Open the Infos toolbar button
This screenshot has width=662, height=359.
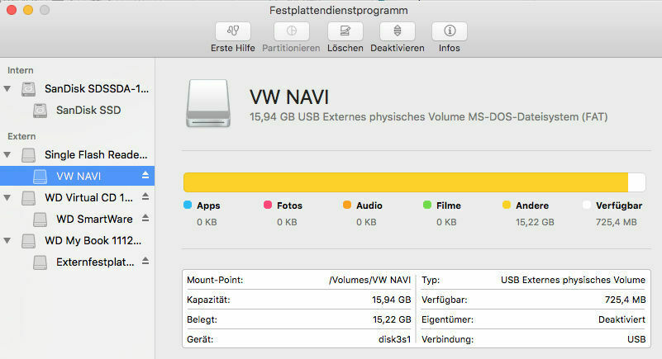tap(450, 31)
